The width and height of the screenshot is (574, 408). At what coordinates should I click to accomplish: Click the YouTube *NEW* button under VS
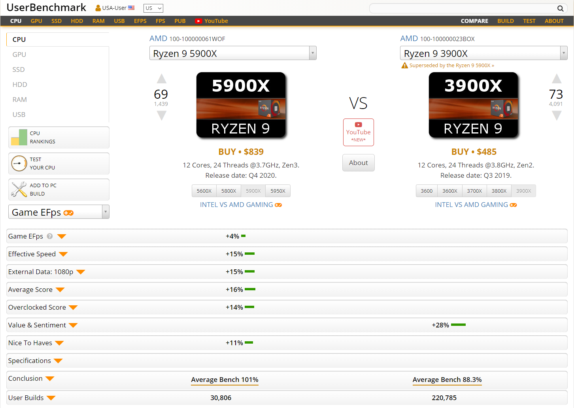359,132
